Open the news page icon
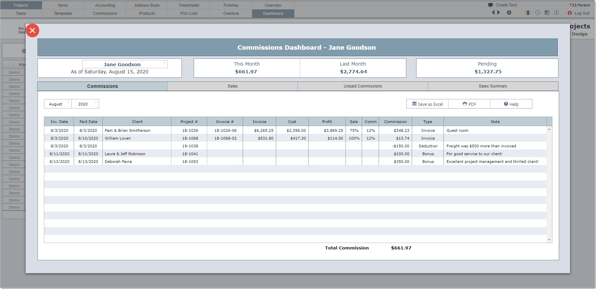Screen dimensions: 597x290 point(547,13)
